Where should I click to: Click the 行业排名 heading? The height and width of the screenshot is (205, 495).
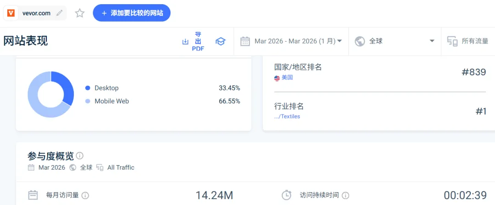click(x=289, y=106)
